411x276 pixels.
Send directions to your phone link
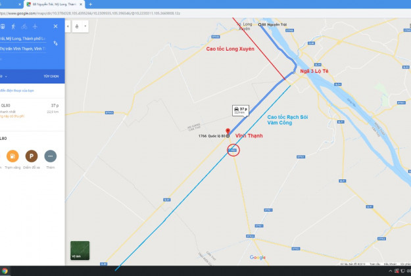[x=17, y=91]
